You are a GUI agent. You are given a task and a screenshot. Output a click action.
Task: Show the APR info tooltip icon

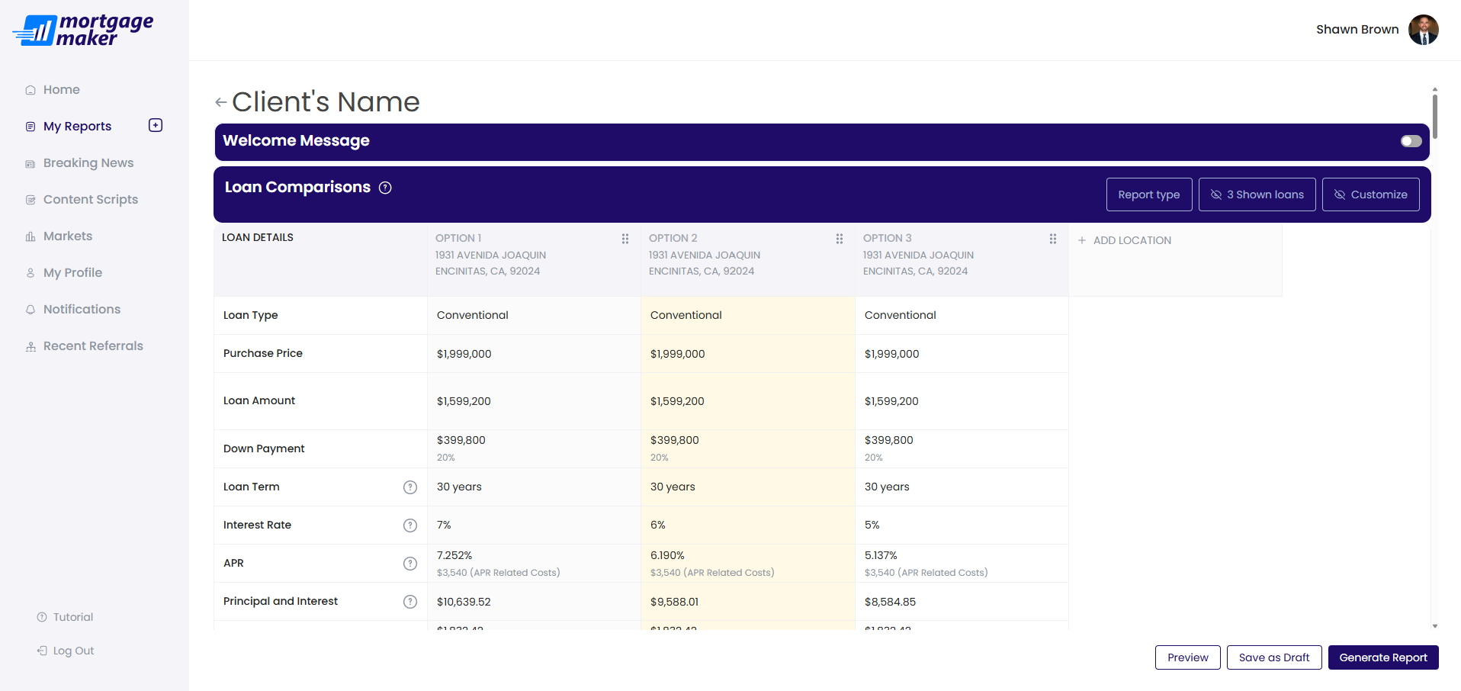[410, 564]
